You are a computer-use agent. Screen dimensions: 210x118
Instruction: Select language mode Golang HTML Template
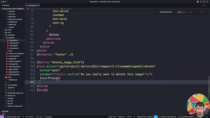tap(145, 117)
